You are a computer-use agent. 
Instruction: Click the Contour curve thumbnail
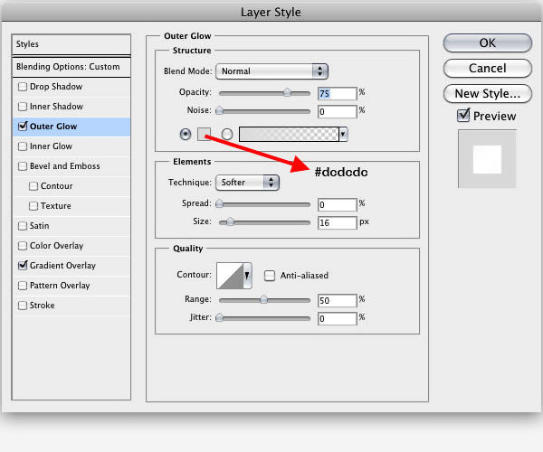pos(230,276)
